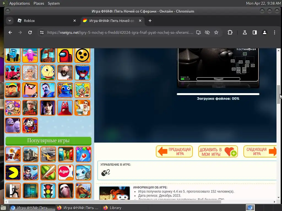Open the Applications menu

[20, 3]
